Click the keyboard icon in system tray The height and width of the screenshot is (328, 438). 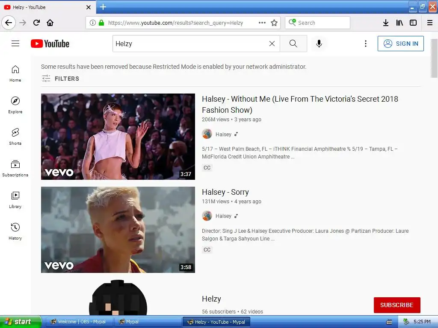[389, 322]
